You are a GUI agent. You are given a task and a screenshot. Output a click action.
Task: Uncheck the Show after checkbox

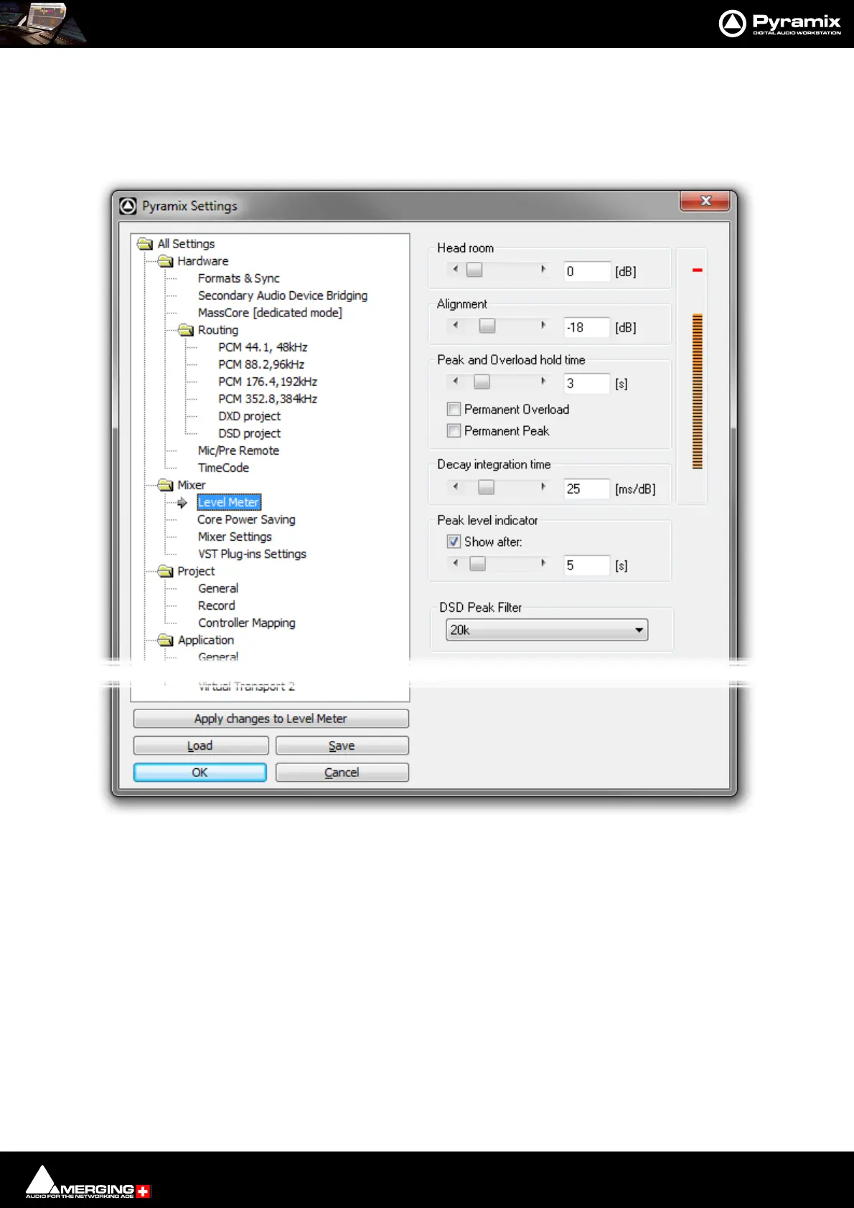[454, 542]
